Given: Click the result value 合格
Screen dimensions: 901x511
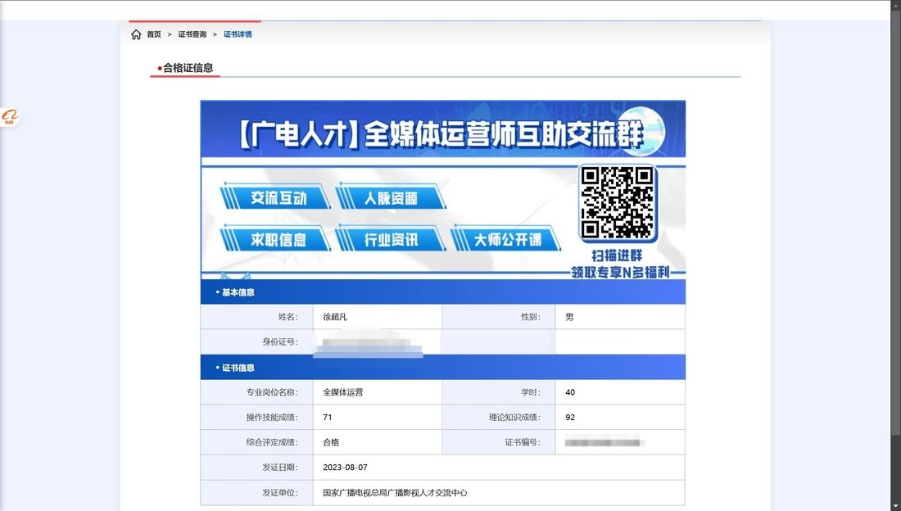Looking at the screenshot, I should pos(331,442).
